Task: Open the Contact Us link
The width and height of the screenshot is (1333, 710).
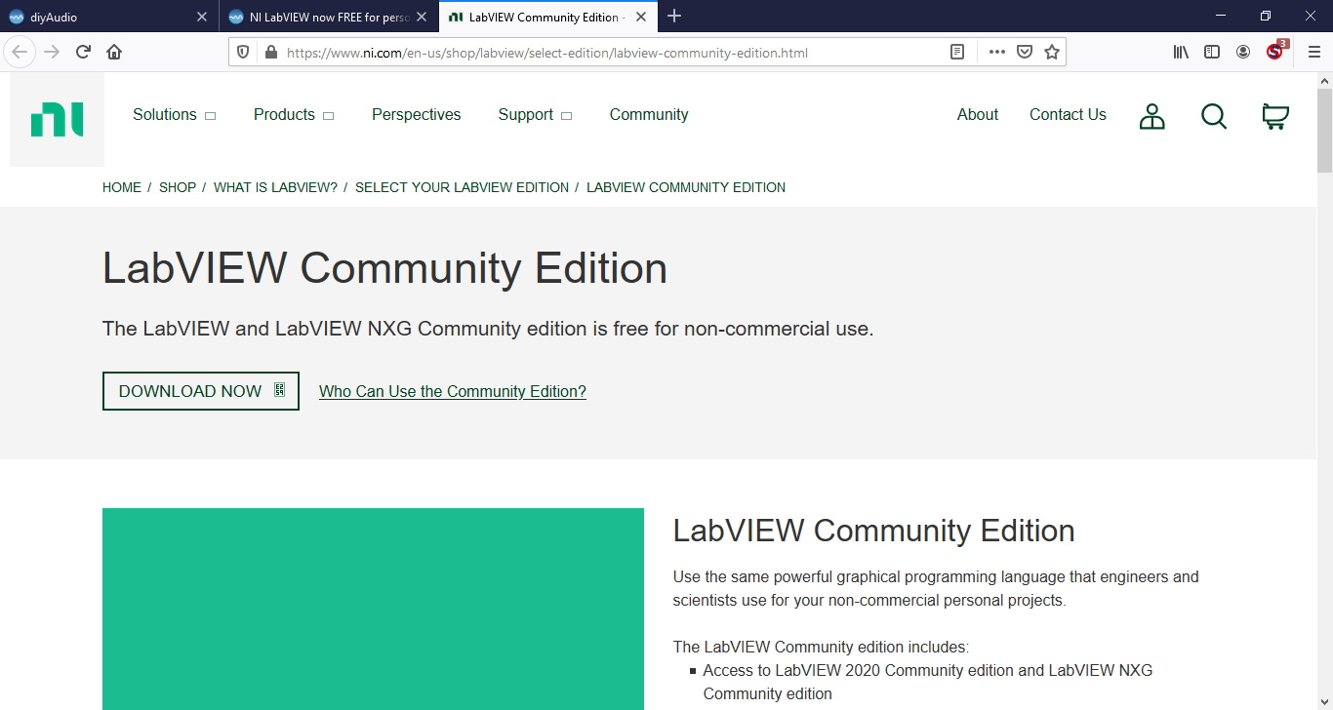Action: (x=1068, y=115)
